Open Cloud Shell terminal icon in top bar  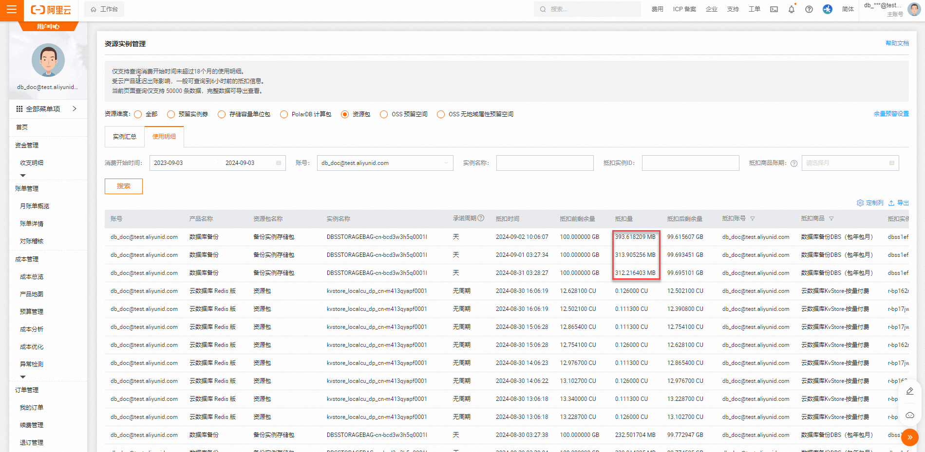[774, 9]
